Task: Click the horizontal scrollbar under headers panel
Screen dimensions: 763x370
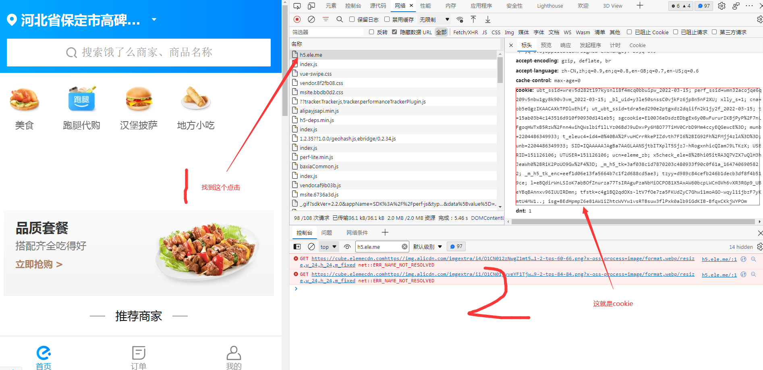Action: point(632,221)
